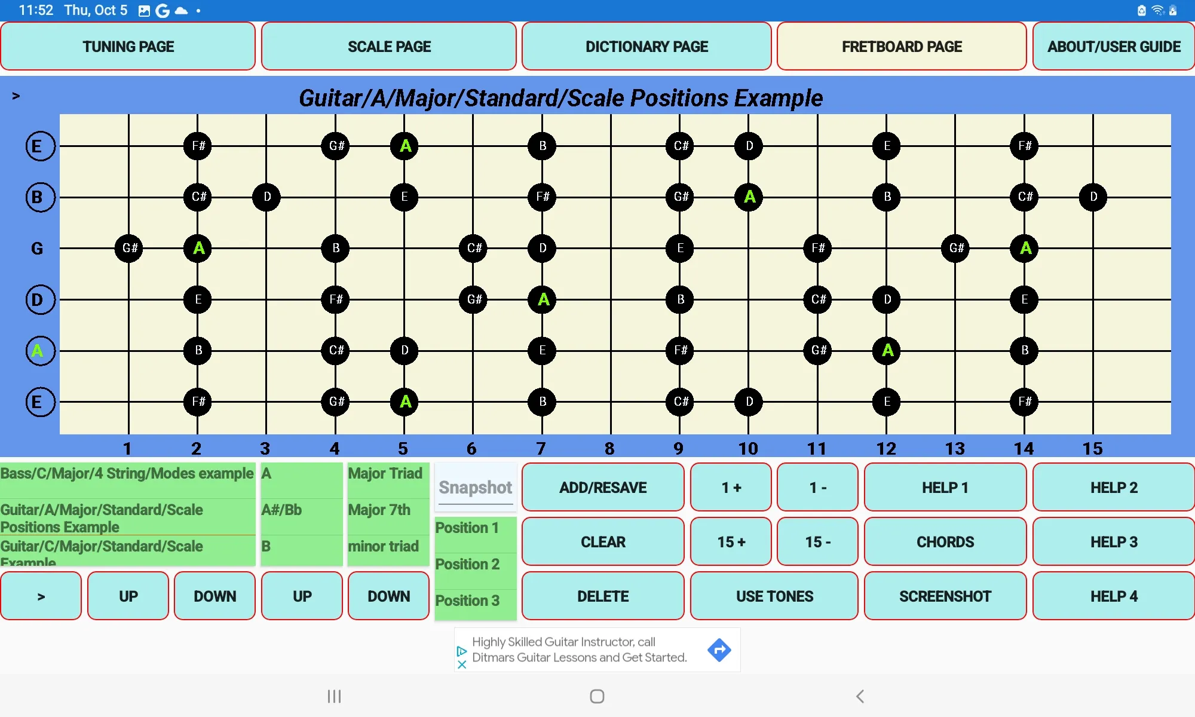Toggle the low E string label circle

point(40,402)
